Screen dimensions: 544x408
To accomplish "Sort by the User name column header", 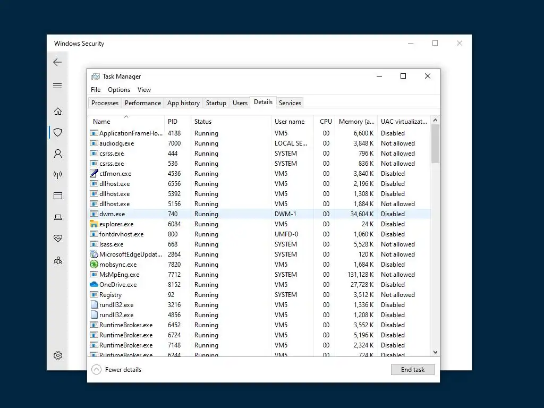I will click(x=292, y=122).
